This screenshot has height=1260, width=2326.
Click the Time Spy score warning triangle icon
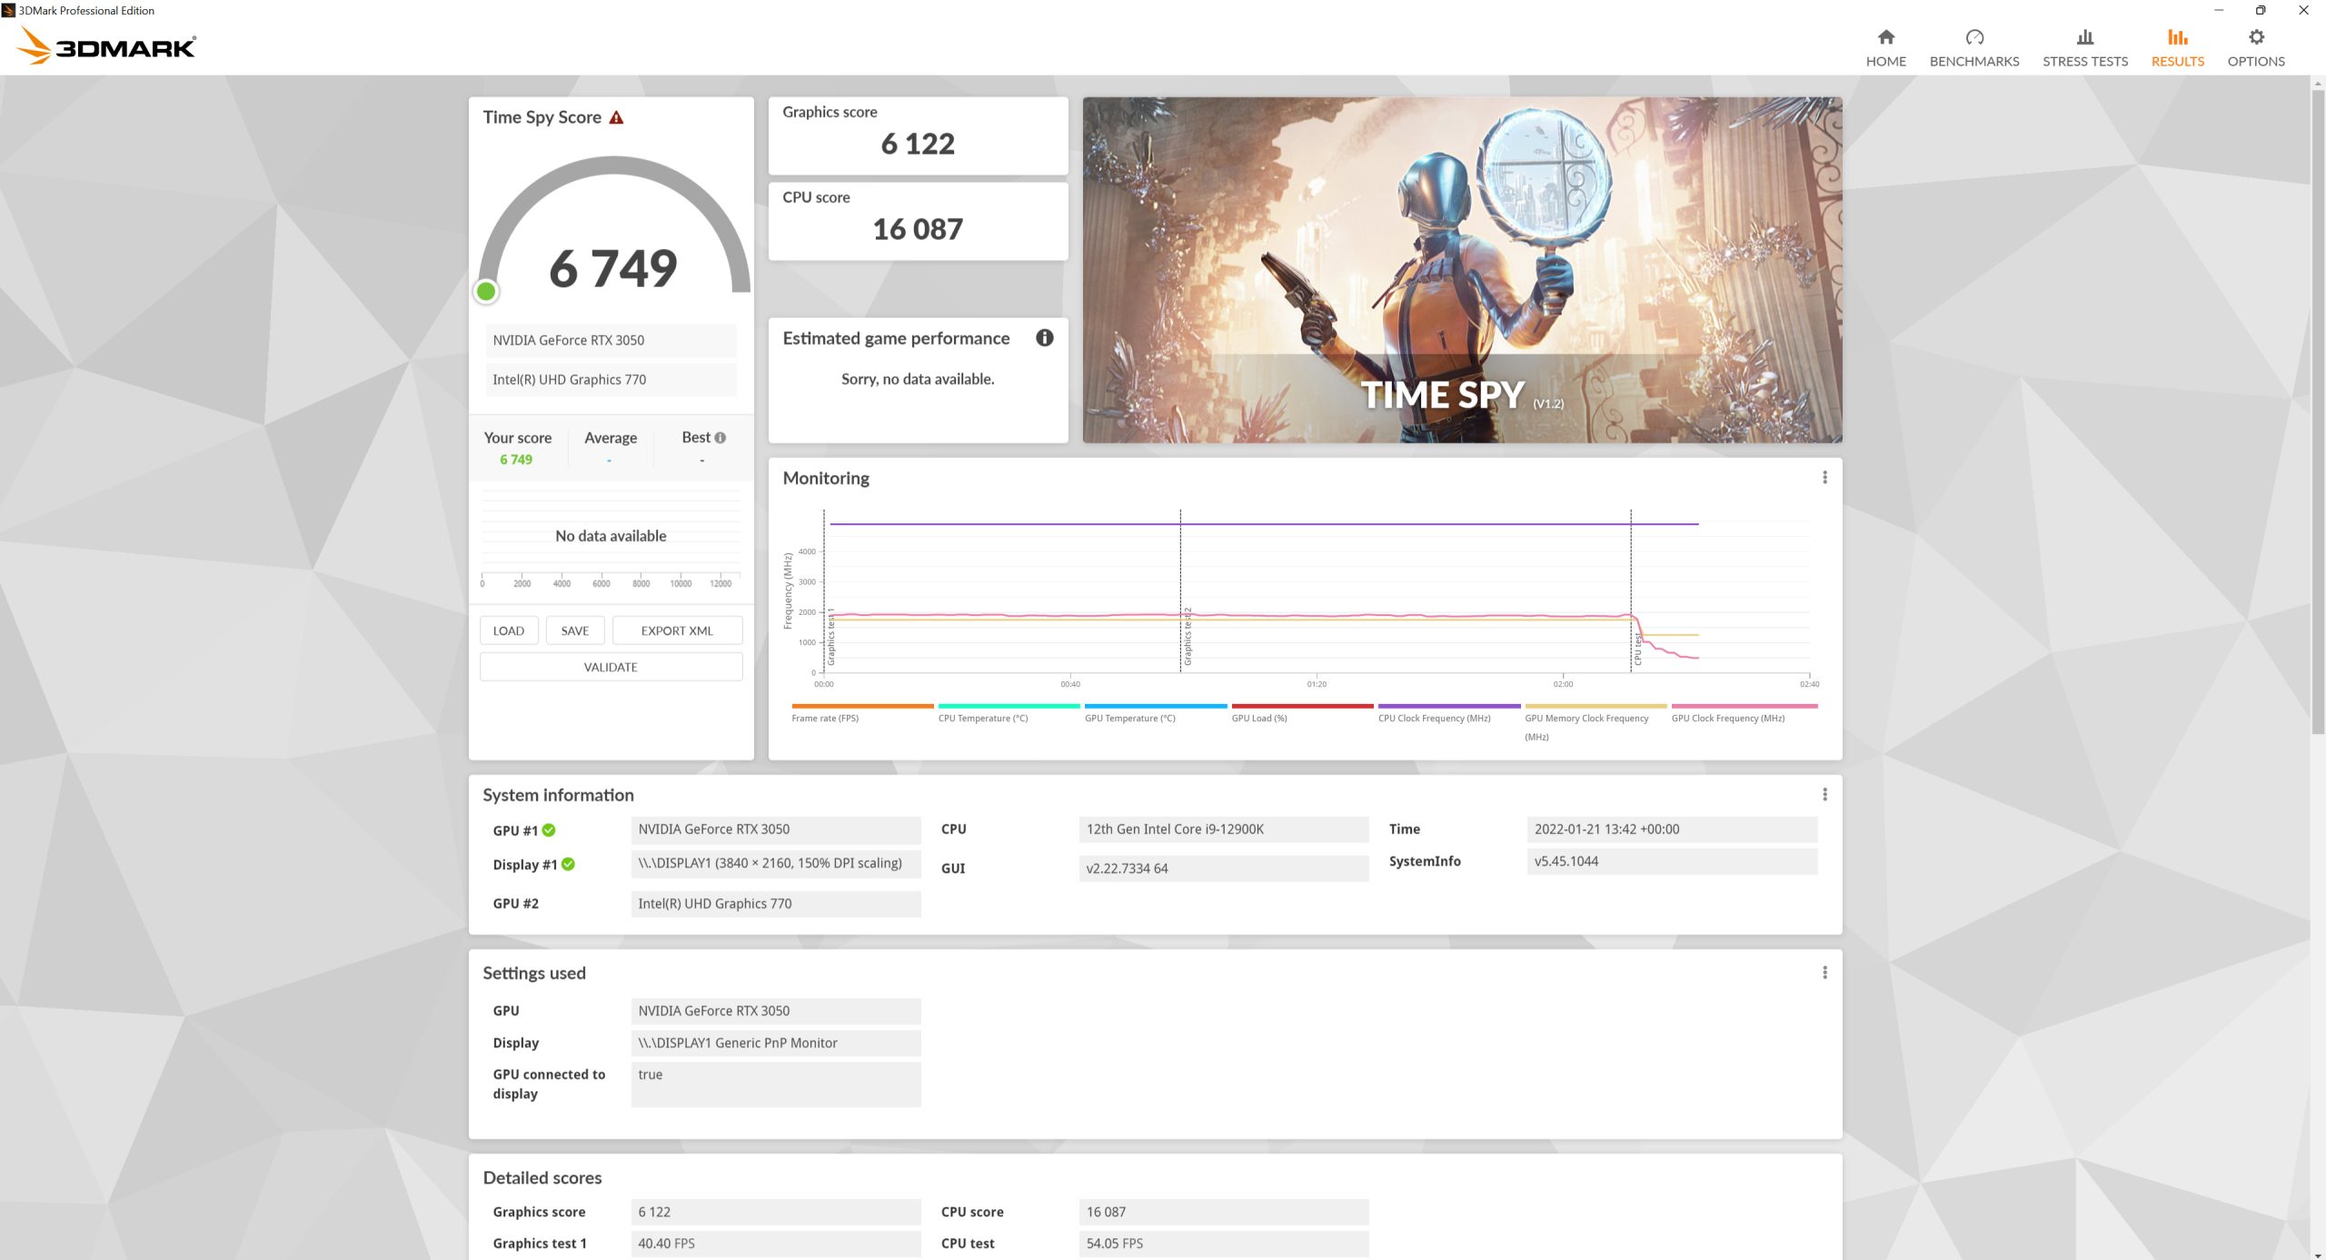(616, 118)
